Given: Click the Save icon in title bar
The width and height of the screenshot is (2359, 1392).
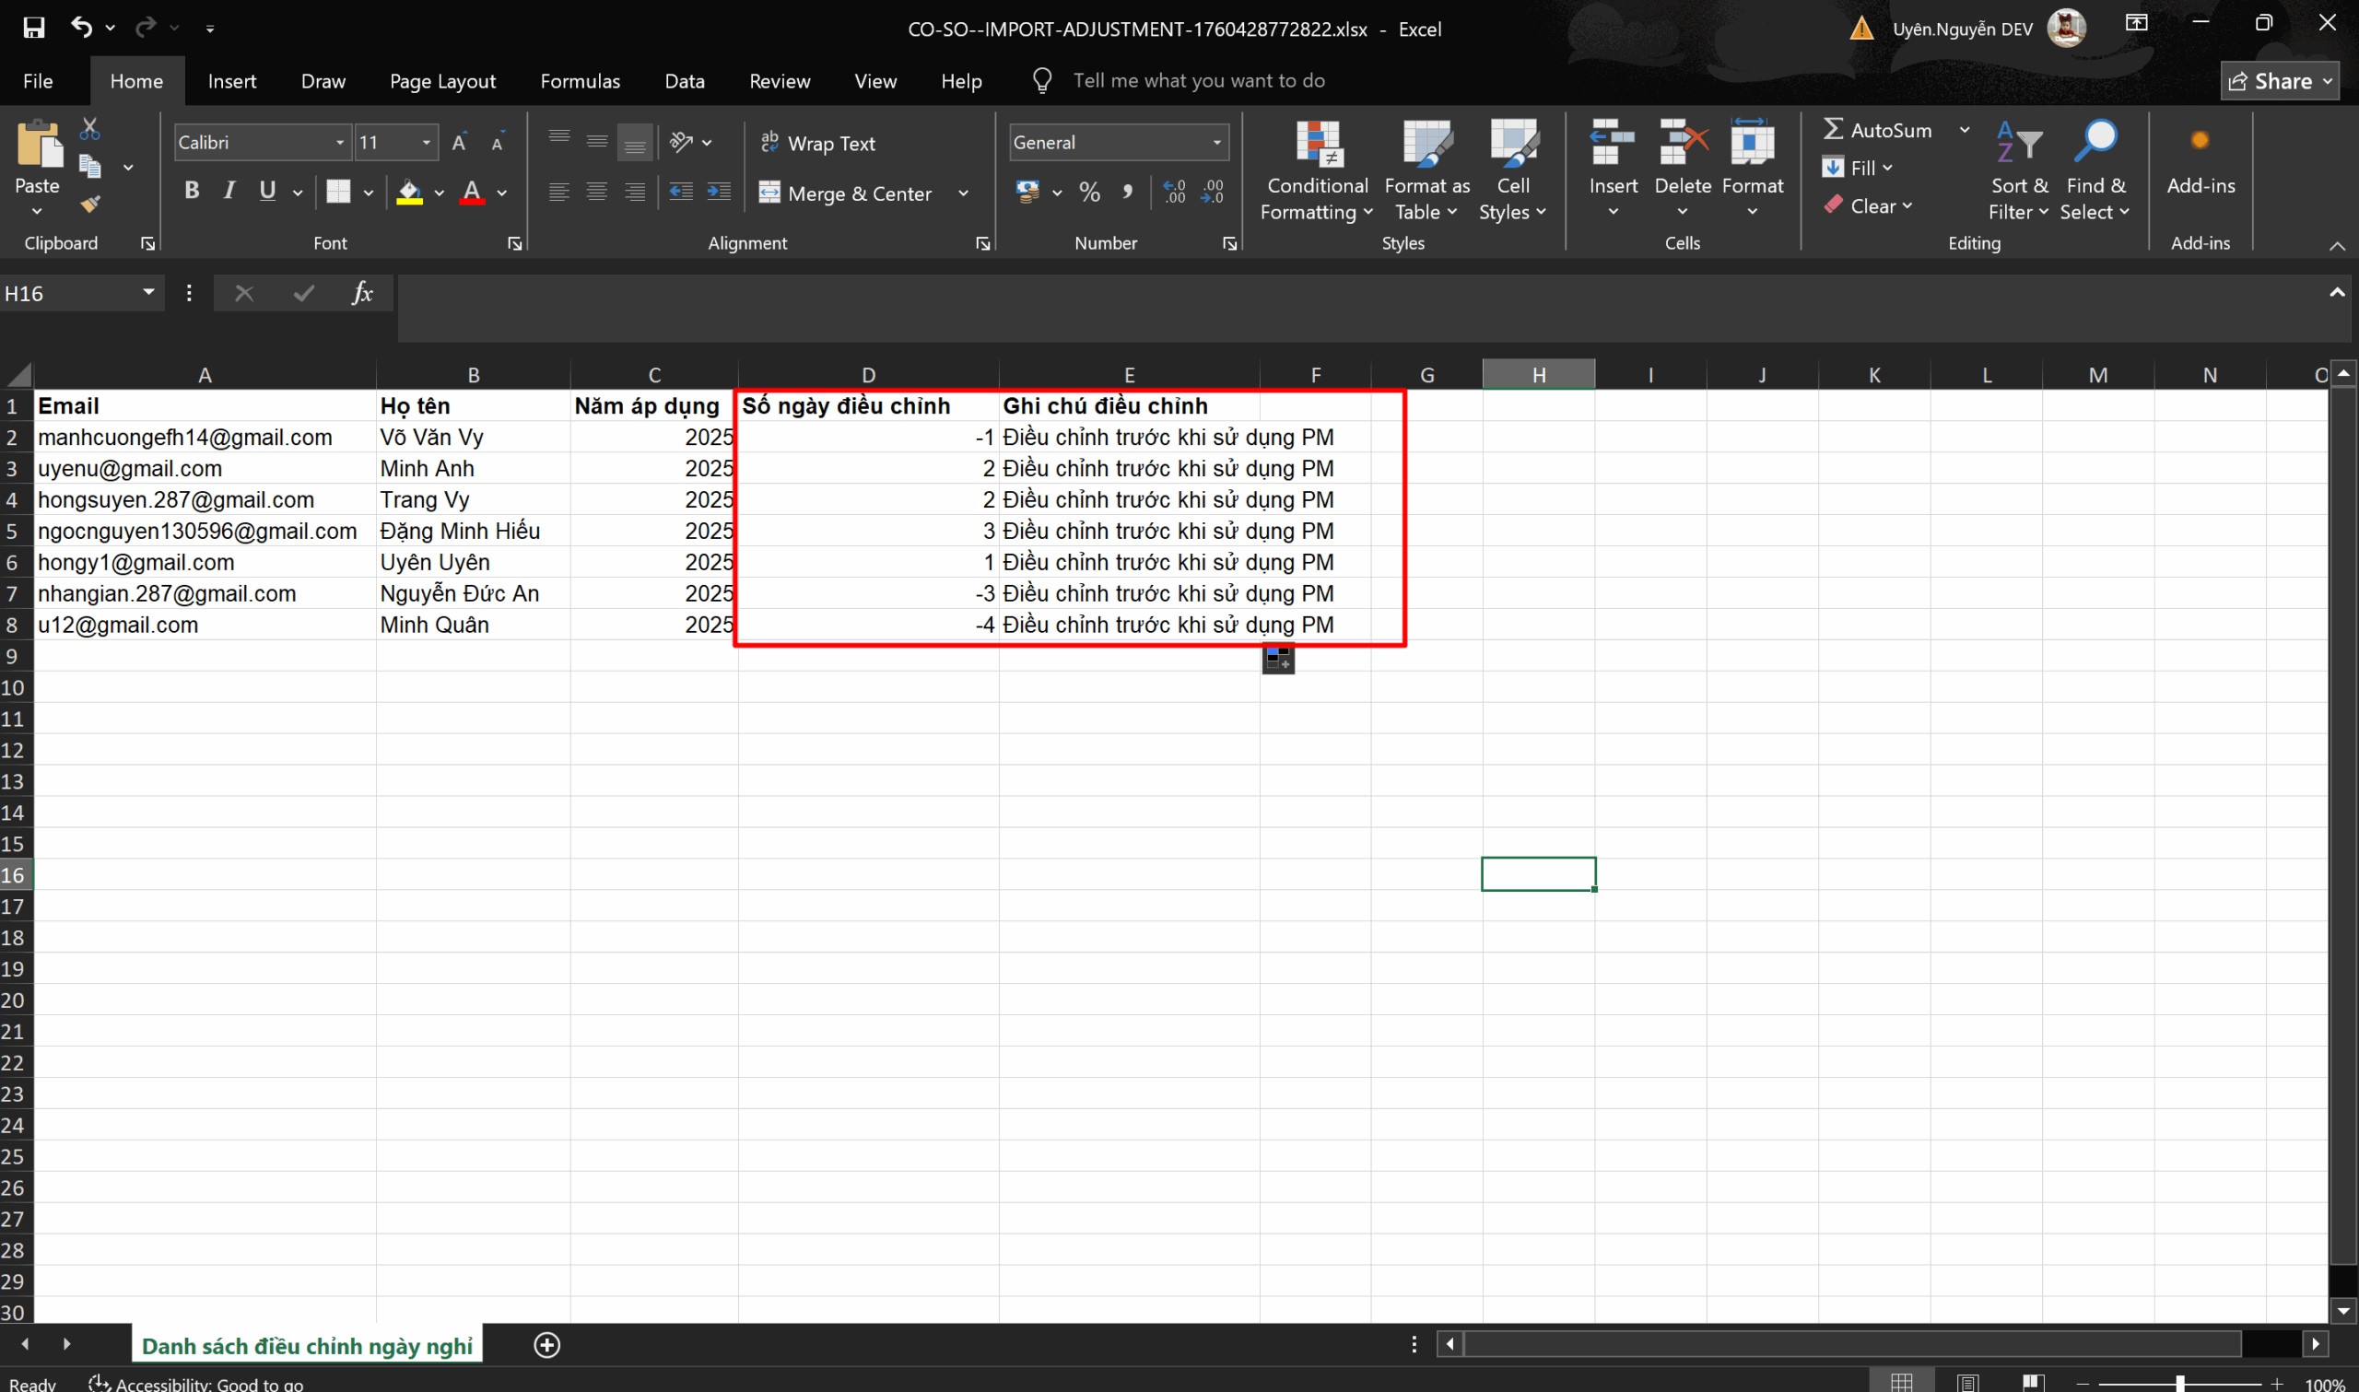Looking at the screenshot, I should coord(34,29).
